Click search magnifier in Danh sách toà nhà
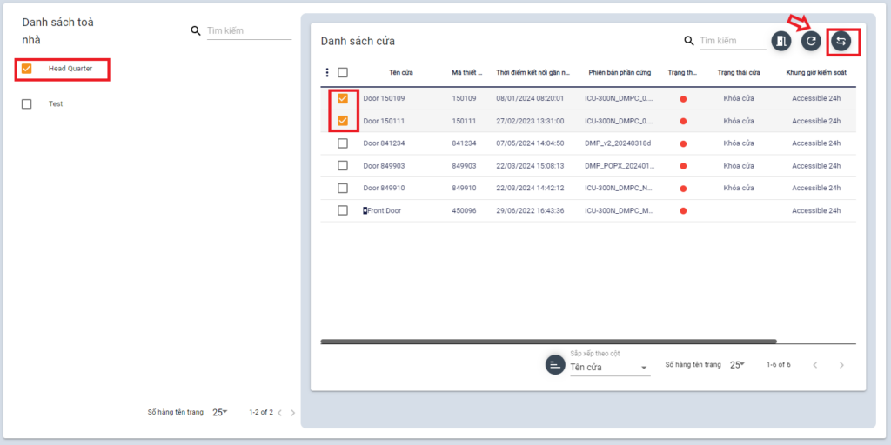Viewport: 891px width, 445px height. point(196,31)
